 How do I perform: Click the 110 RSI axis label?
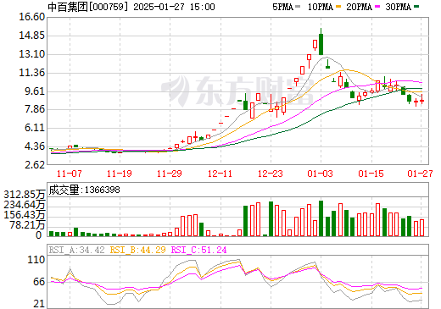[x=36, y=260]
